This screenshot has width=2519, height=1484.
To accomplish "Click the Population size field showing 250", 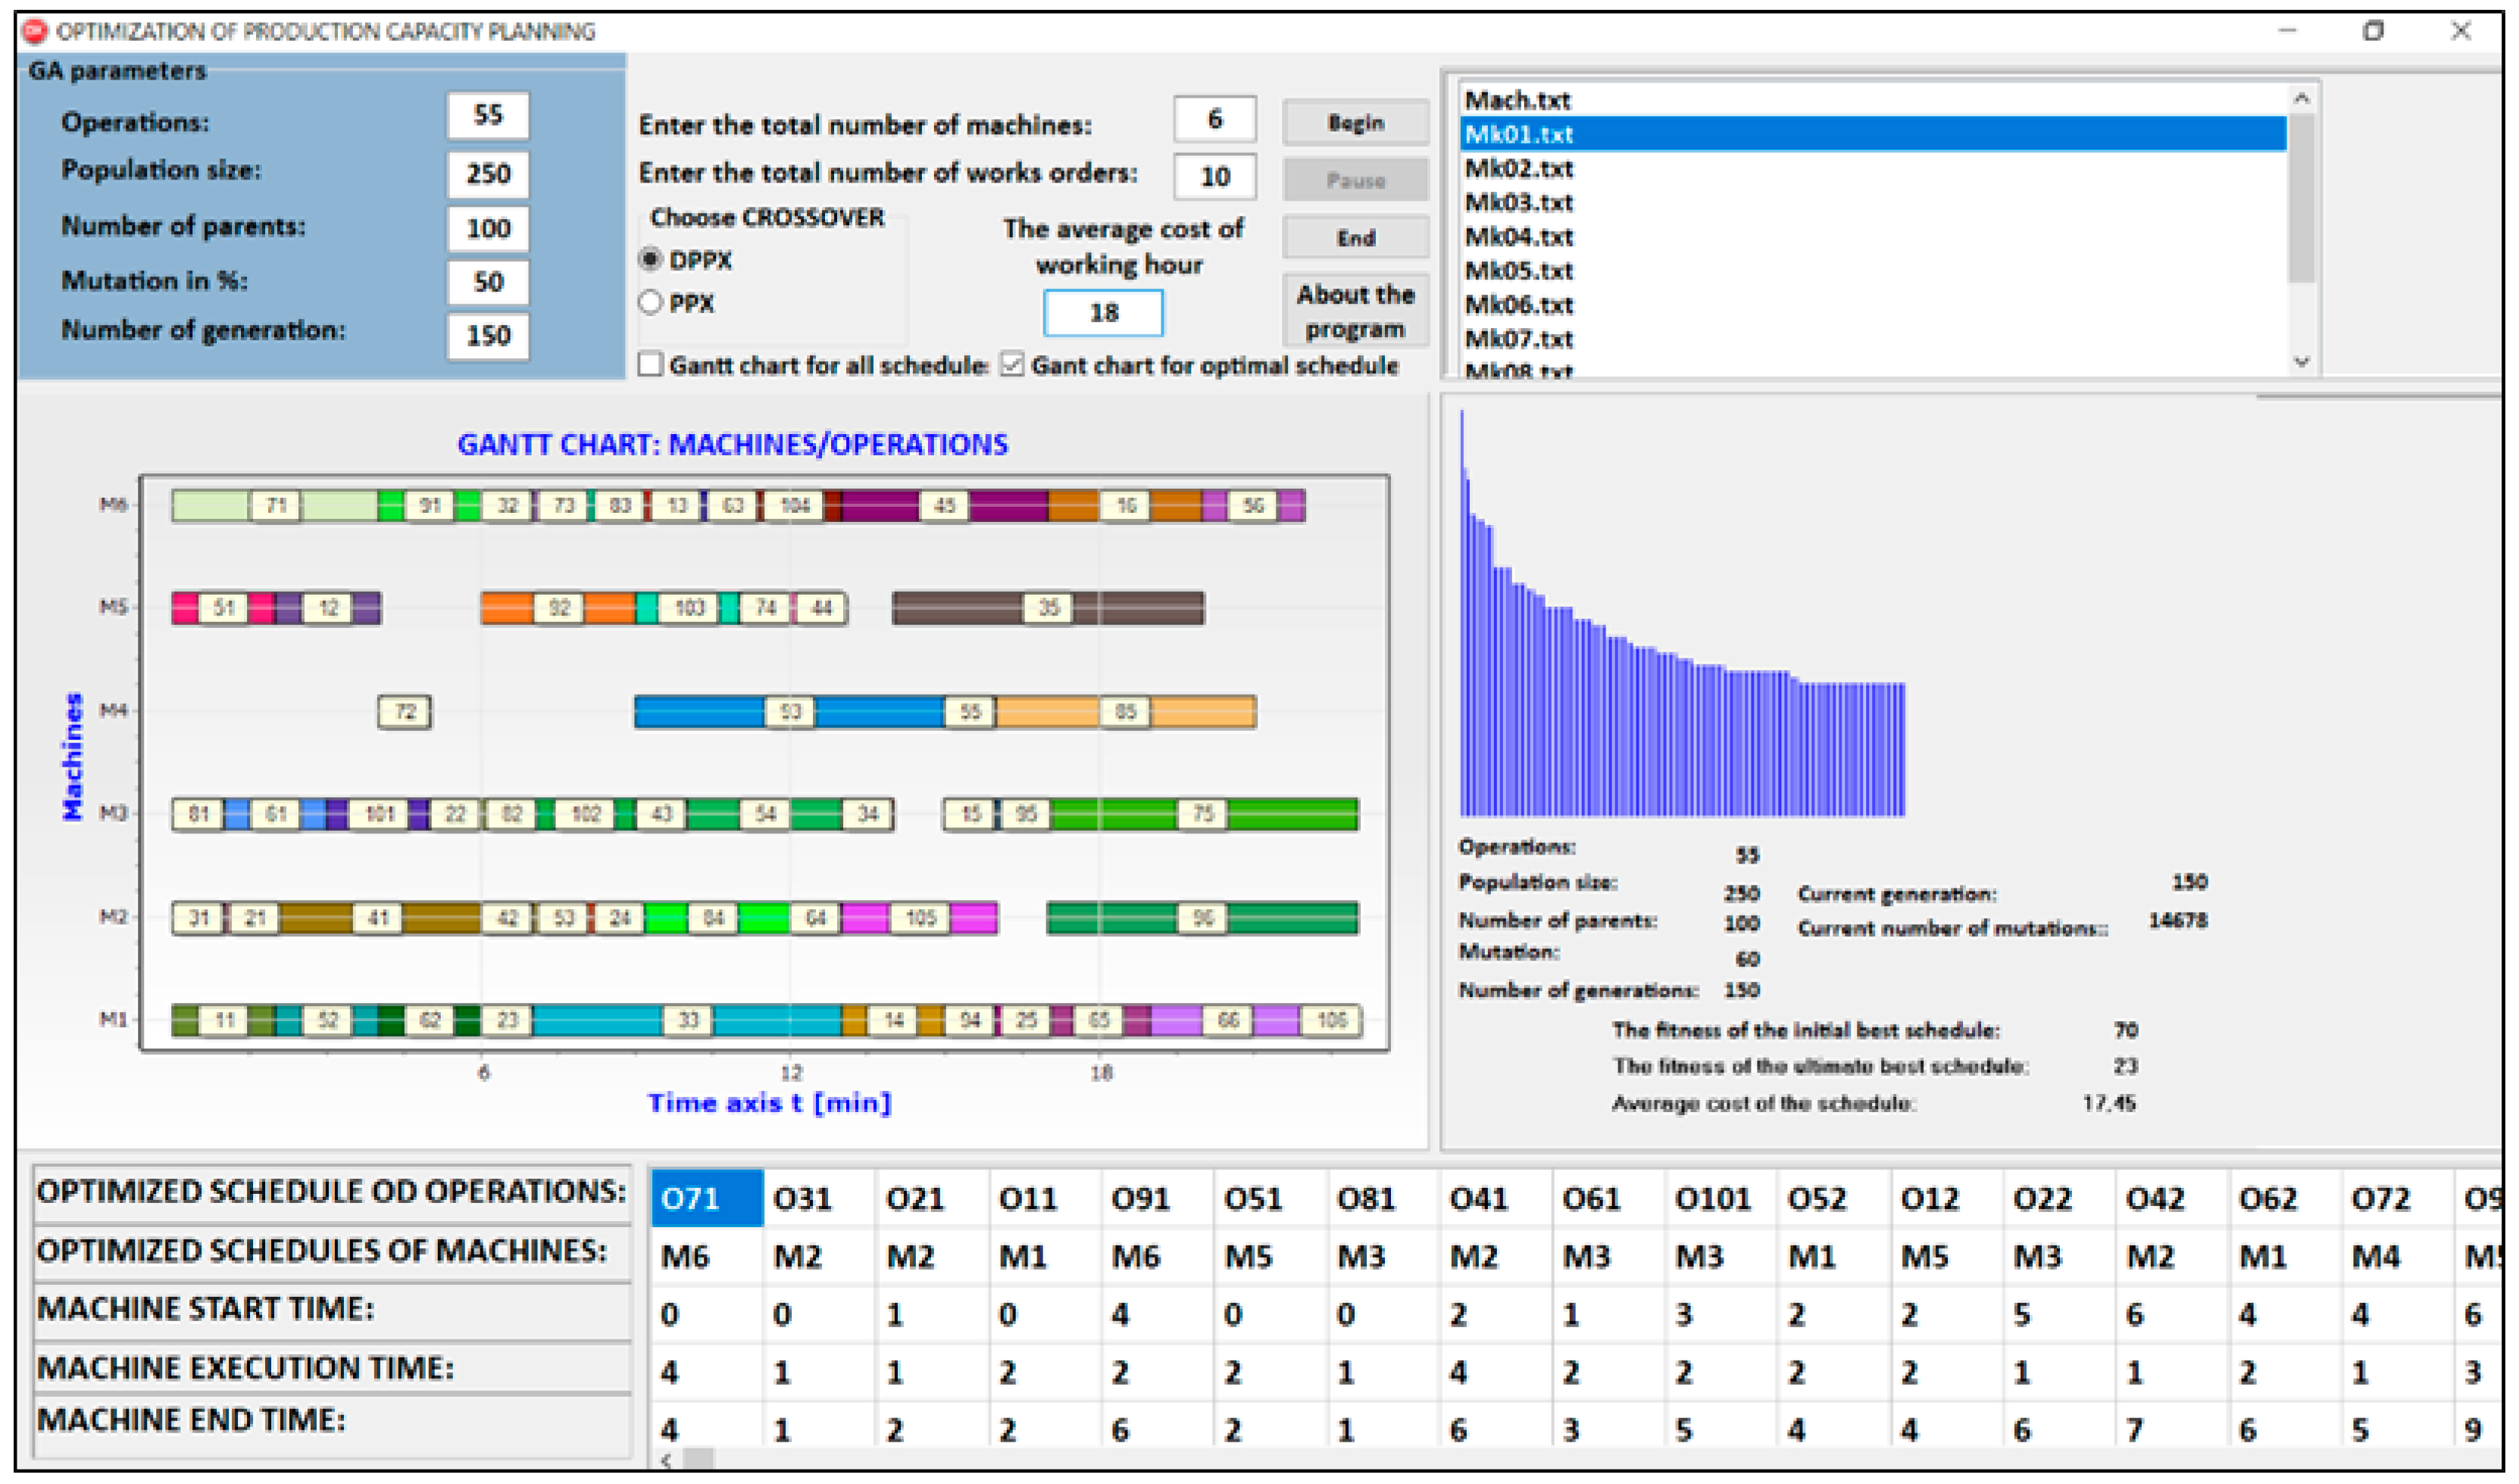I will 488,174.
